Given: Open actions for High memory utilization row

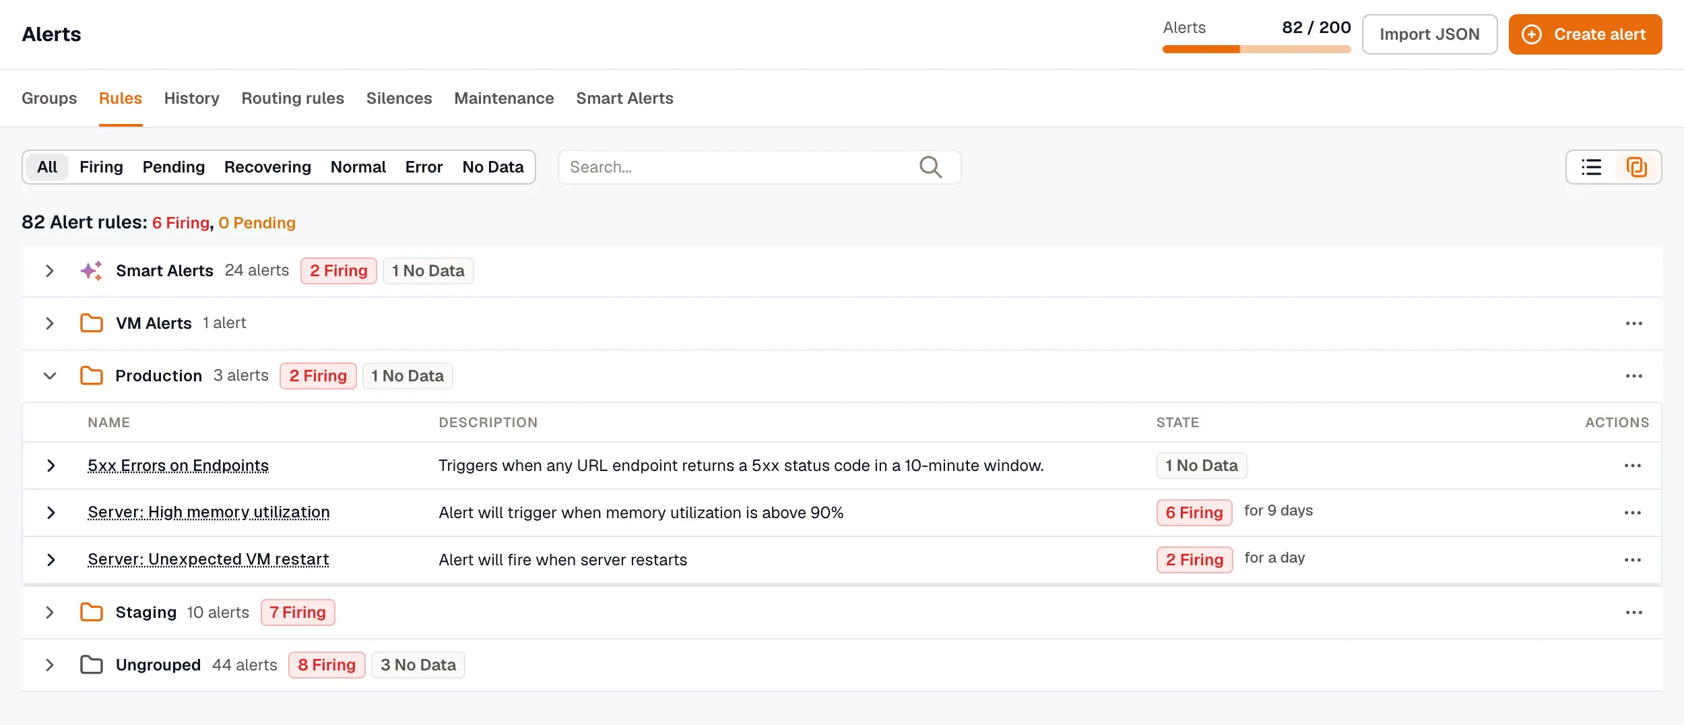Looking at the screenshot, I should (1633, 513).
